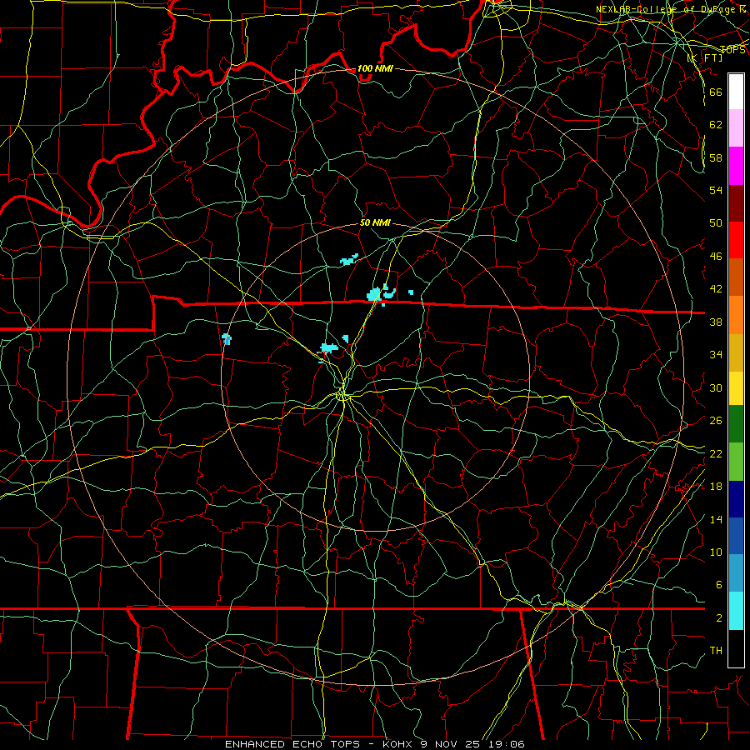This screenshot has width=750, height=750.
Task: Click the 'TH' threshold label
Action: point(716,651)
